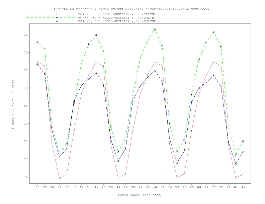265x204 pixels.
Task: Click x-axis forecast hour label 48
Action: pyautogui.click(x=155, y=187)
